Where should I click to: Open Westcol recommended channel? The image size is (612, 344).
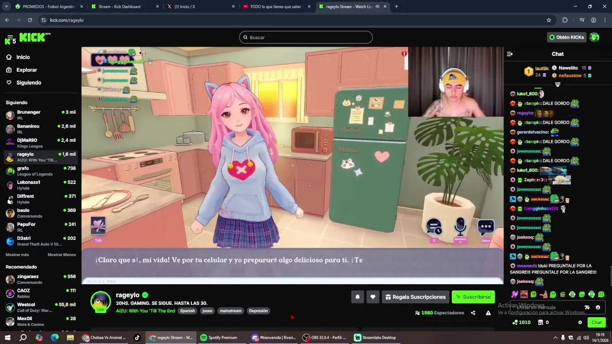(x=41, y=307)
